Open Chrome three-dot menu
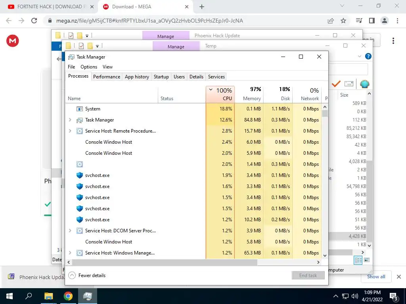This screenshot has width=406, height=304. [x=397, y=21]
